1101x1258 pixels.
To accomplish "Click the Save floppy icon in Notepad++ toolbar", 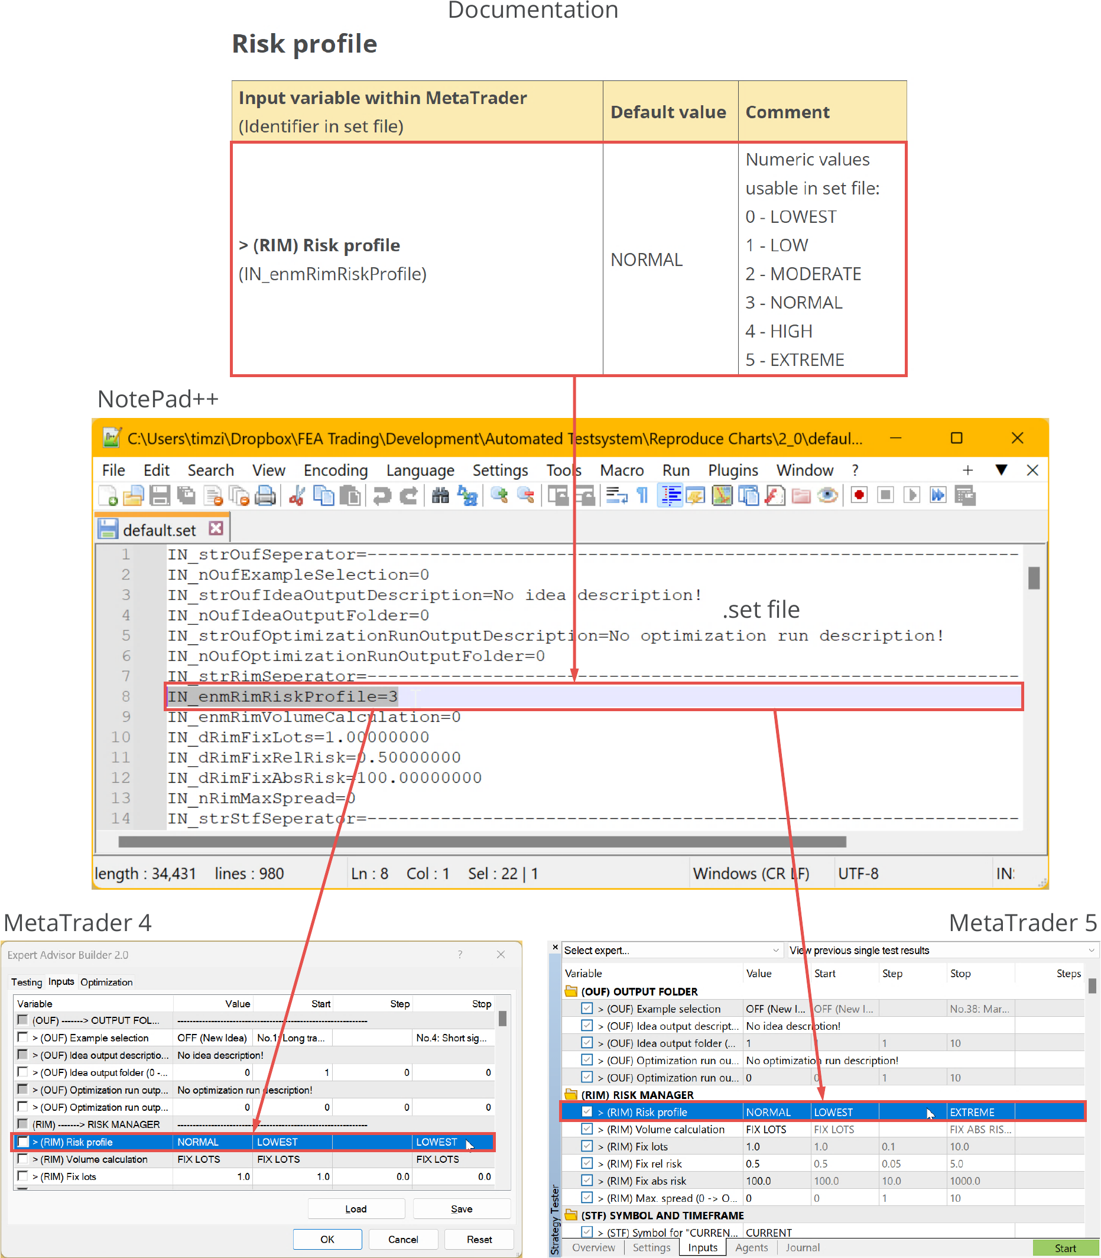I will 160,495.
